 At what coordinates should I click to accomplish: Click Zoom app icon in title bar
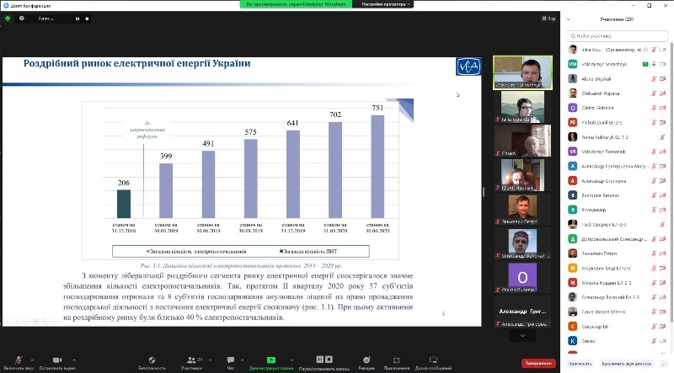[6, 6]
